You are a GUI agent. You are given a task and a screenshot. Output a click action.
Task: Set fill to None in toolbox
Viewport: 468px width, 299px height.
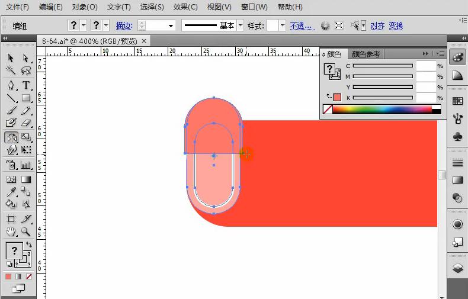coord(28,277)
